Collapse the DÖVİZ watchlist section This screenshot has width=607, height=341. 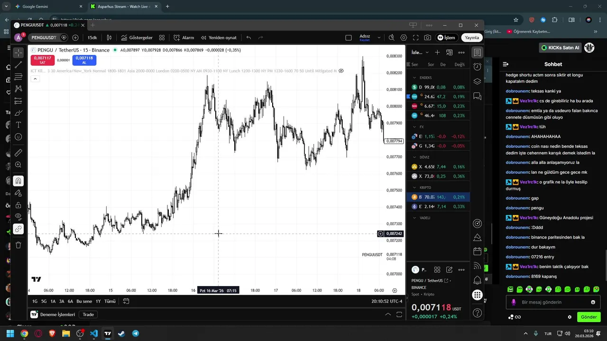pyautogui.click(x=414, y=157)
